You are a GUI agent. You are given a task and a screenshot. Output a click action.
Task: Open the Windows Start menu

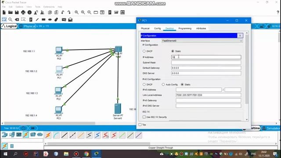[5, 154]
